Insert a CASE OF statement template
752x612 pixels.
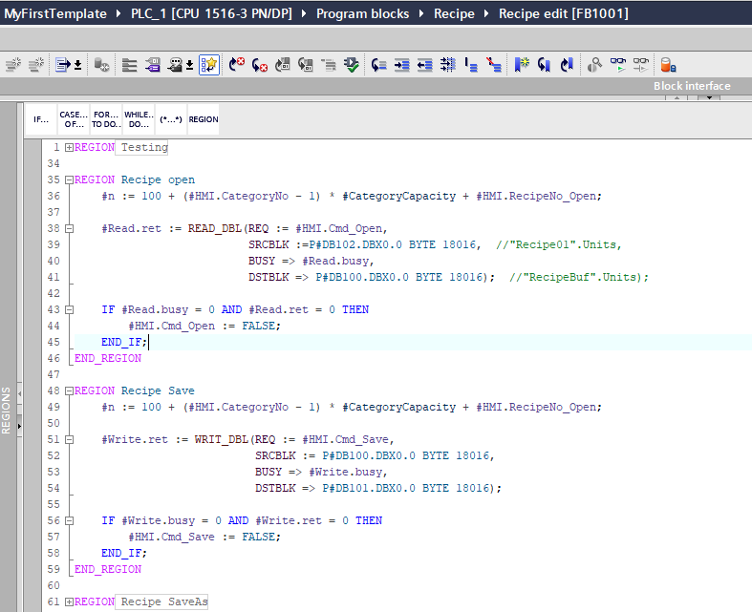tap(74, 119)
